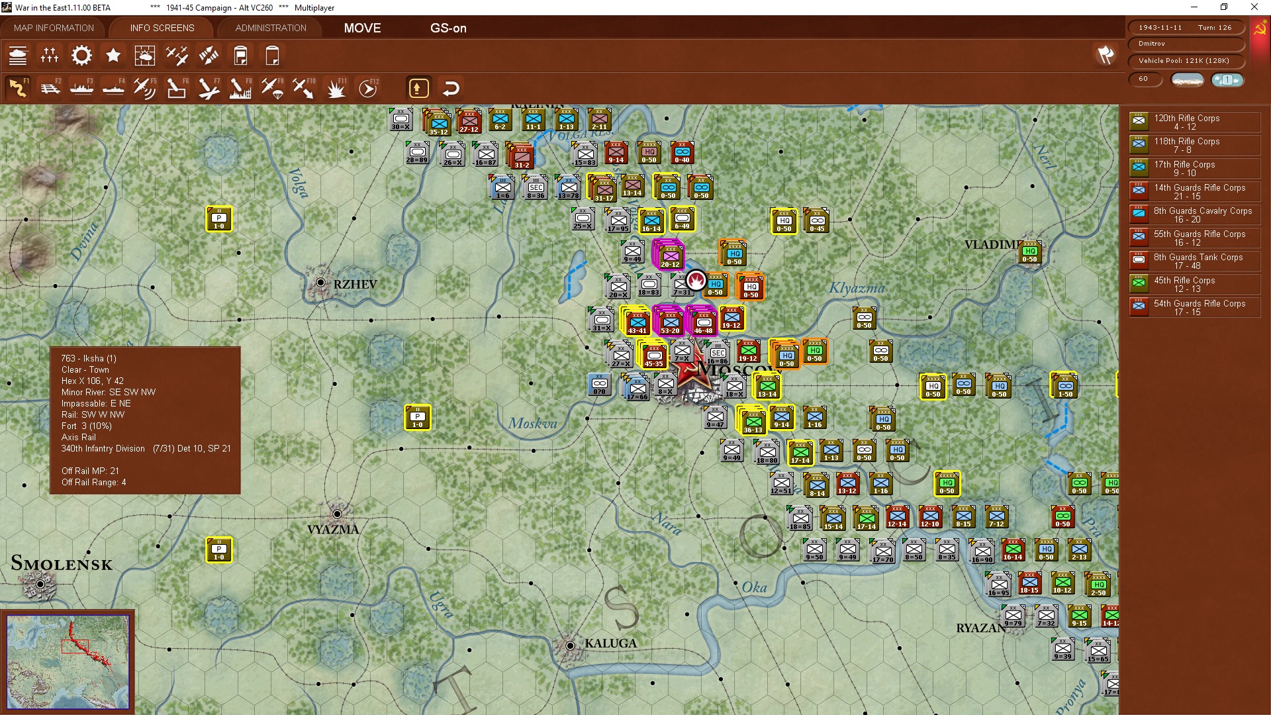The image size is (1271, 715).
Task: Select 8th Guards Cavalry Corps row
Action: [x=1195, y=215]
